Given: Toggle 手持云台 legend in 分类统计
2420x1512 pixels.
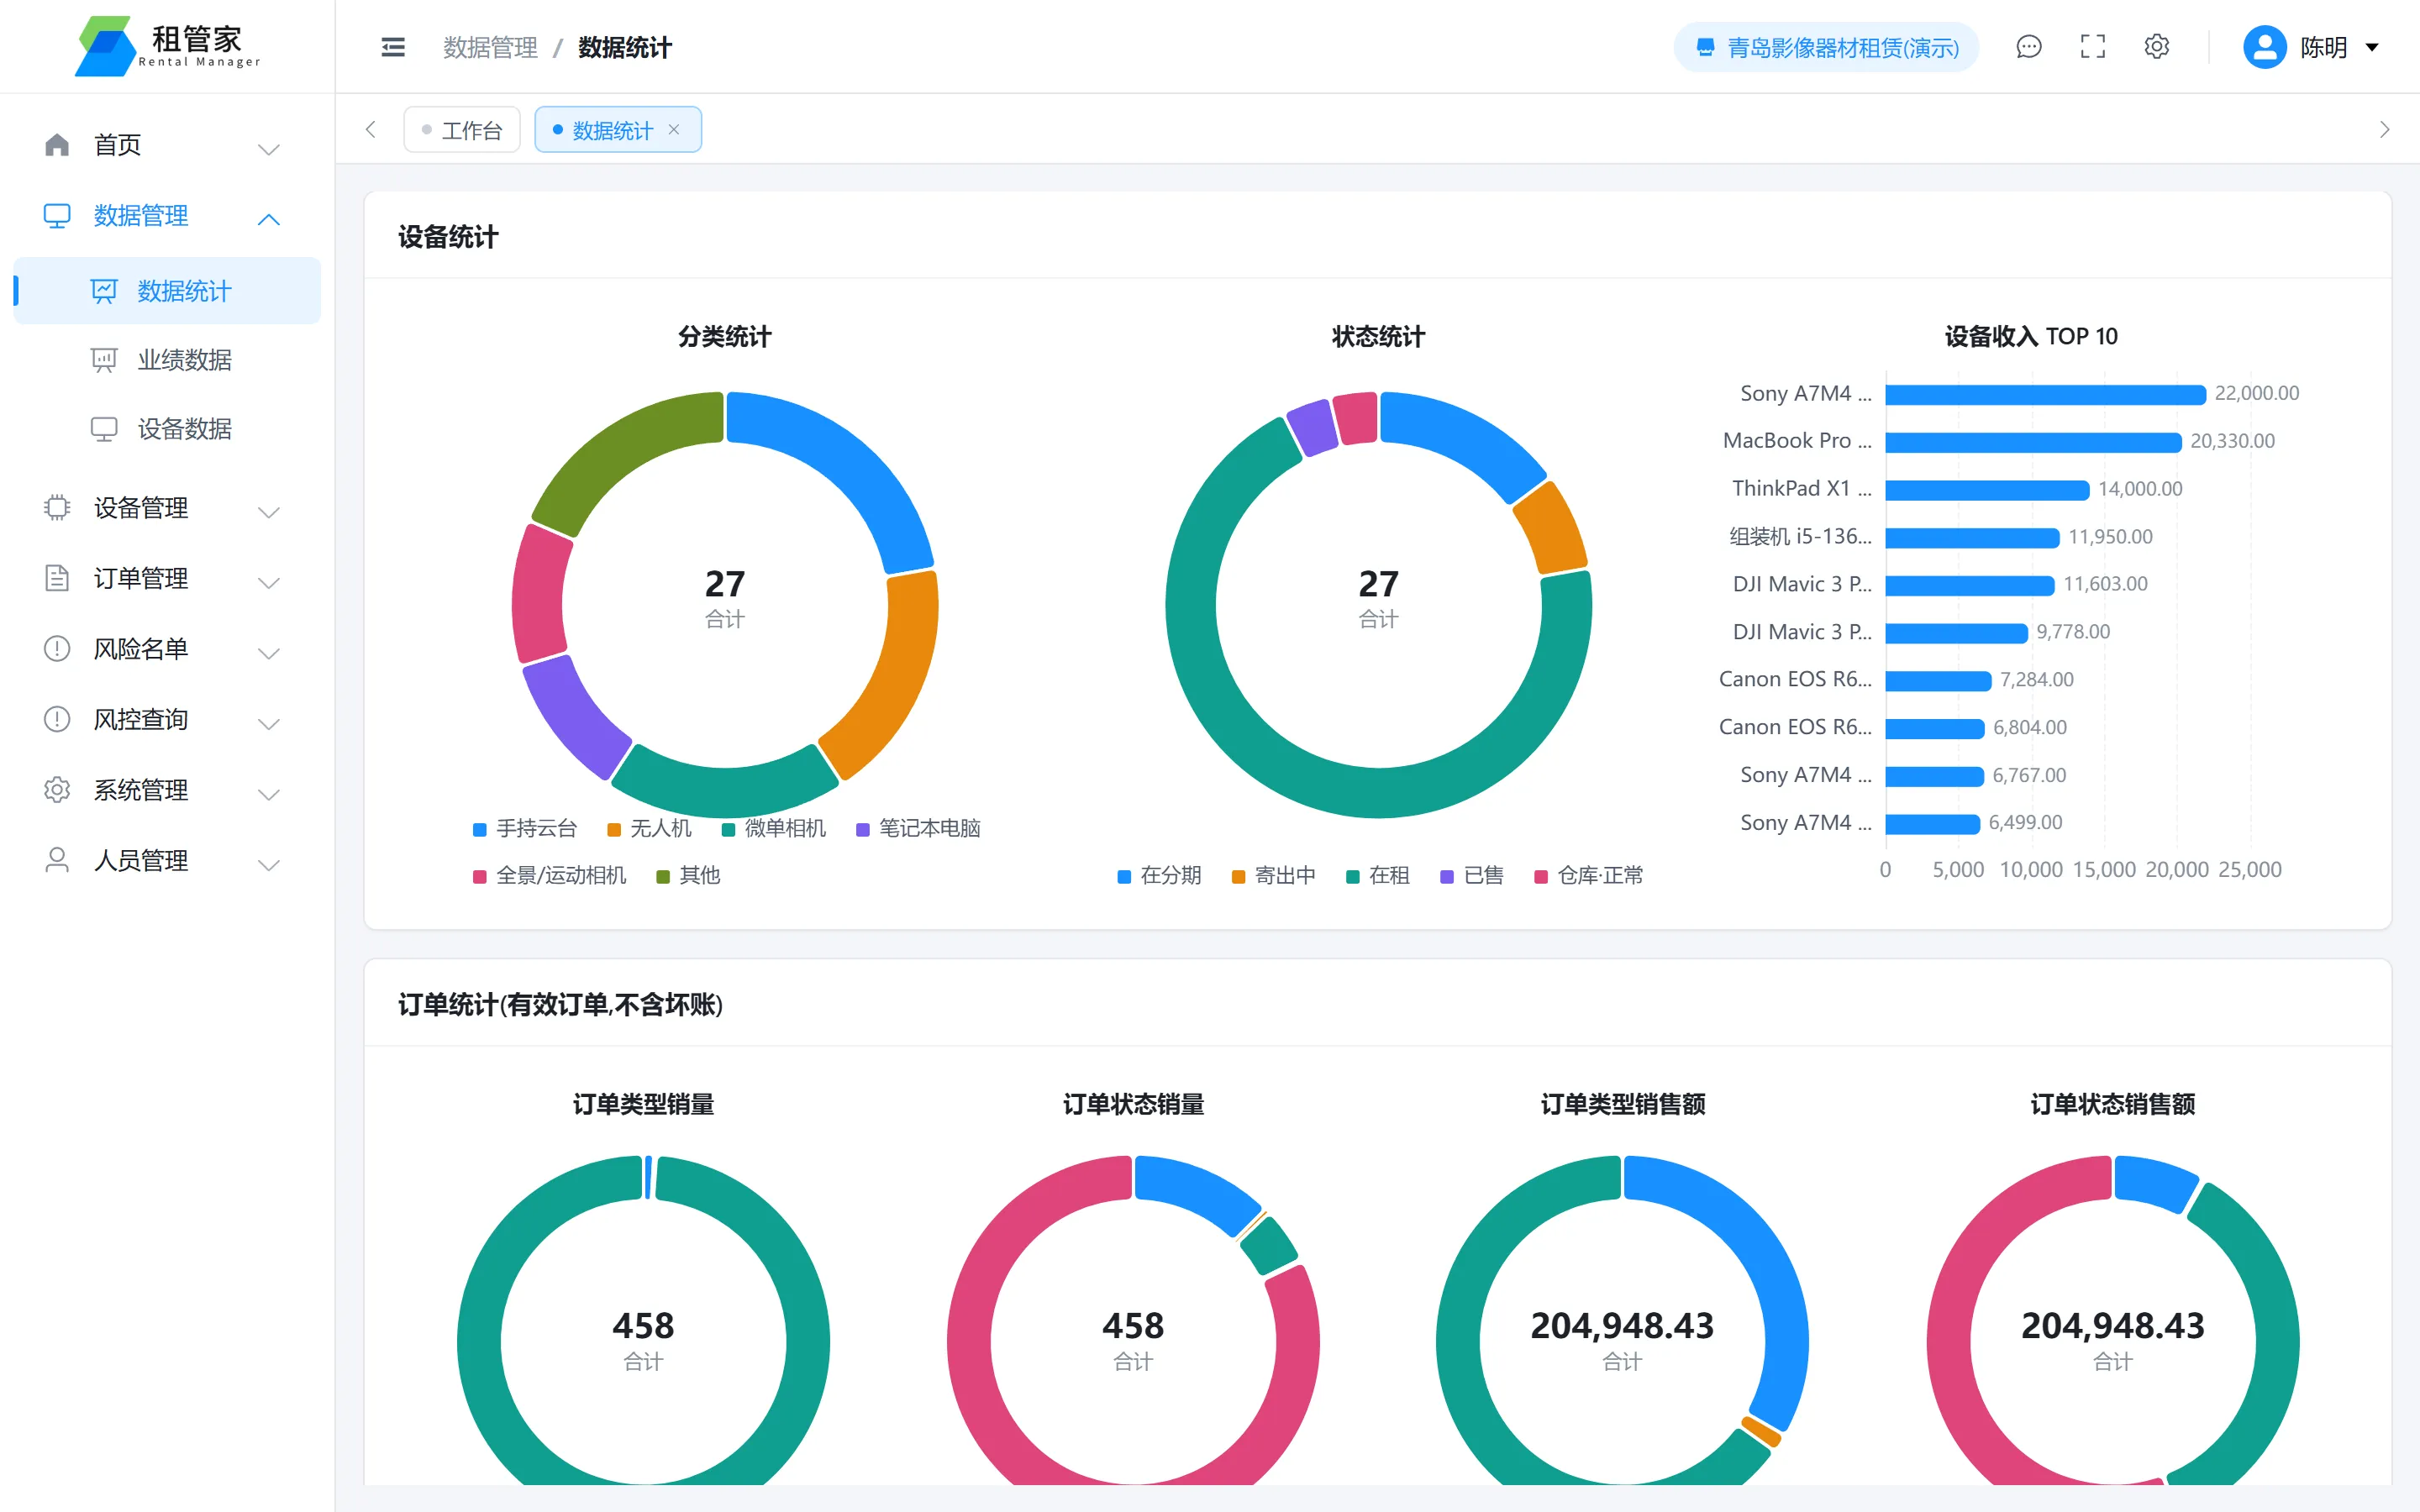Looking at the screenshot, I should click(525, 828).
